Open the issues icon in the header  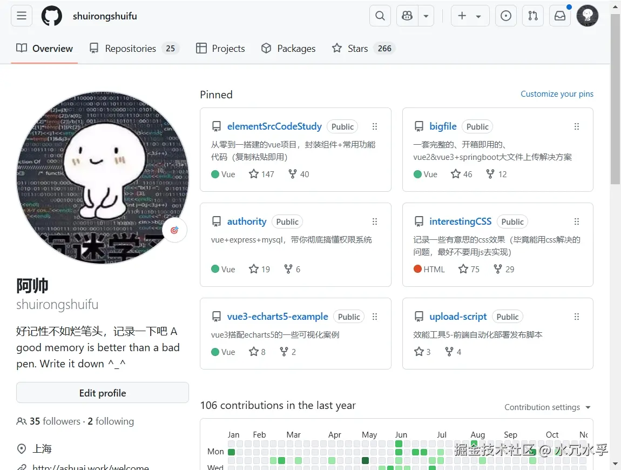tap(506, 16)
